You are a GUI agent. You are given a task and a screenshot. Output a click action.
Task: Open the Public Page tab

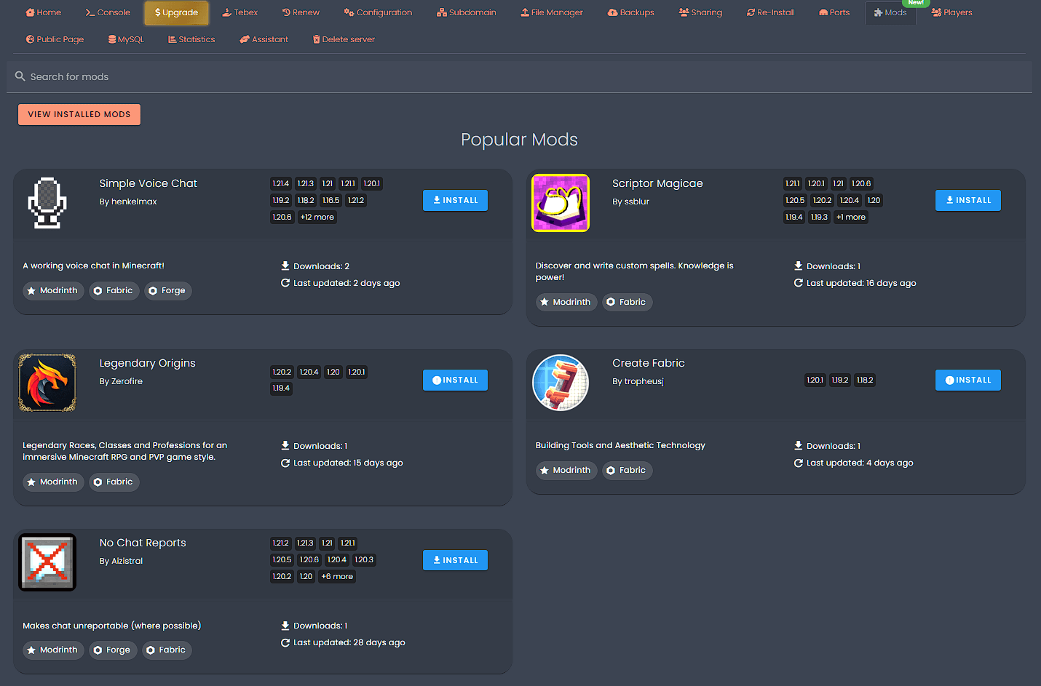(55, 39)
